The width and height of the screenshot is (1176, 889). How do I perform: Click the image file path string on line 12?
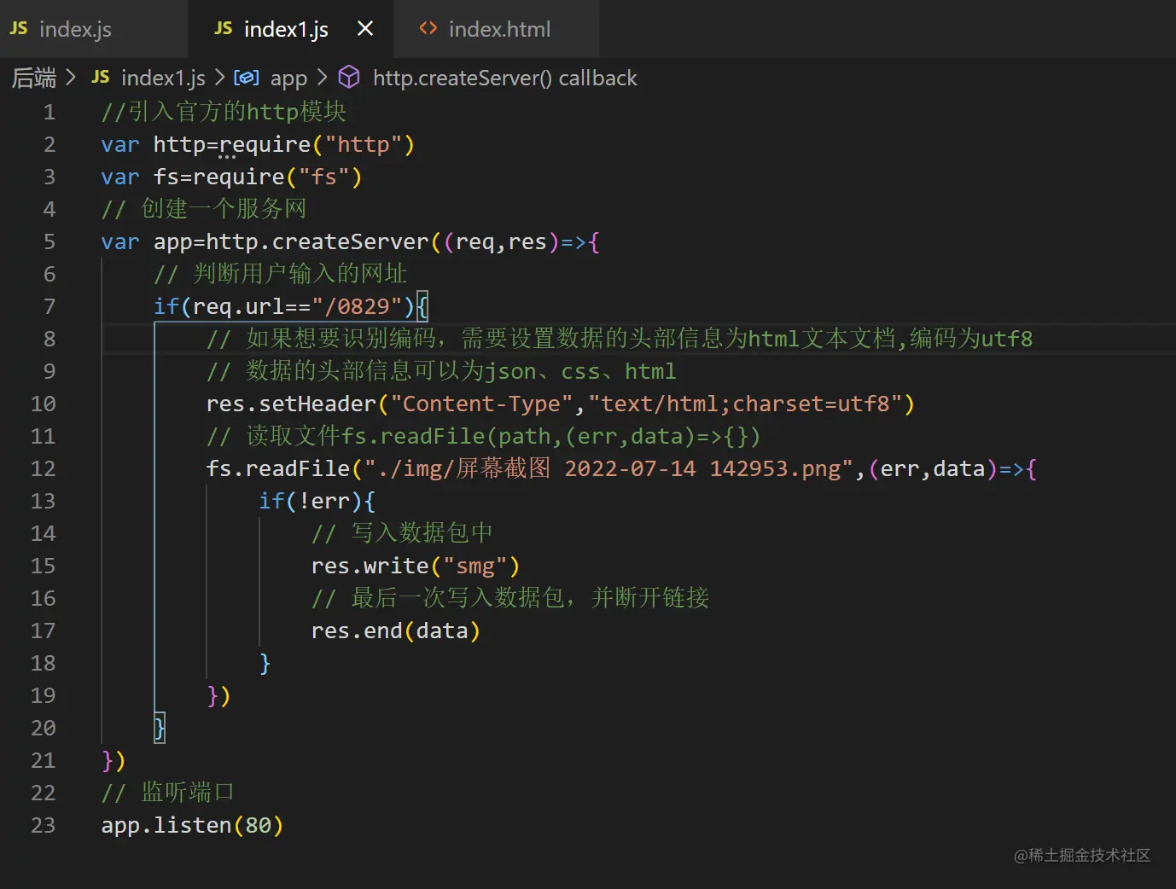tap(608, 468)
